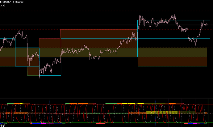
Task: Click the wide yellow bar in oscillator middle
Action: click(161, 112)
